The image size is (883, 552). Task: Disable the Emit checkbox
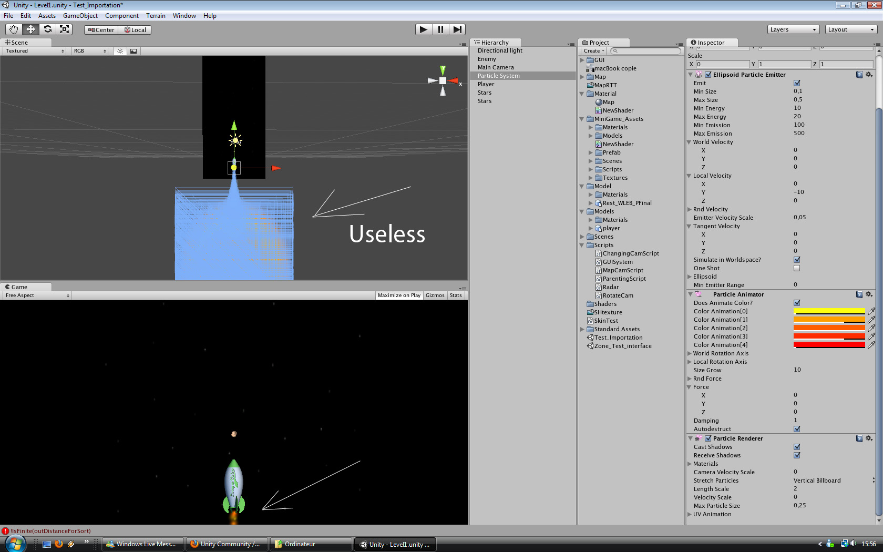[x=797, y=83]
